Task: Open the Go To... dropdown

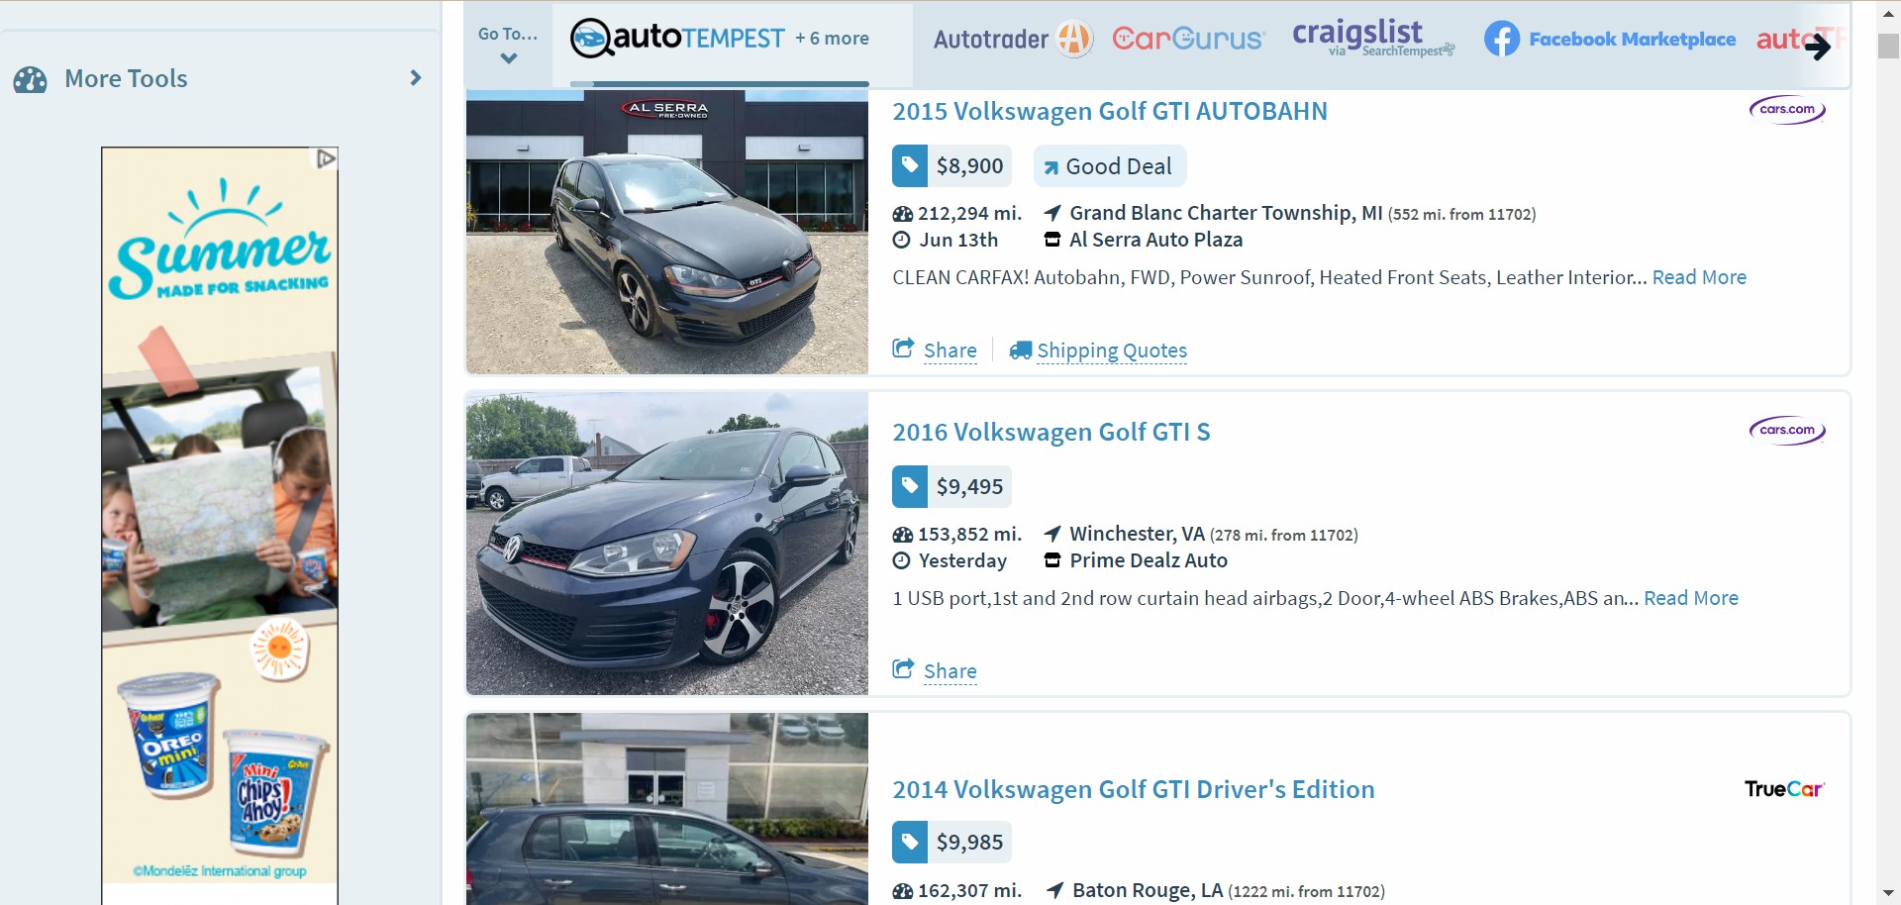Action: pyautogui.click(x=508, y=45)
